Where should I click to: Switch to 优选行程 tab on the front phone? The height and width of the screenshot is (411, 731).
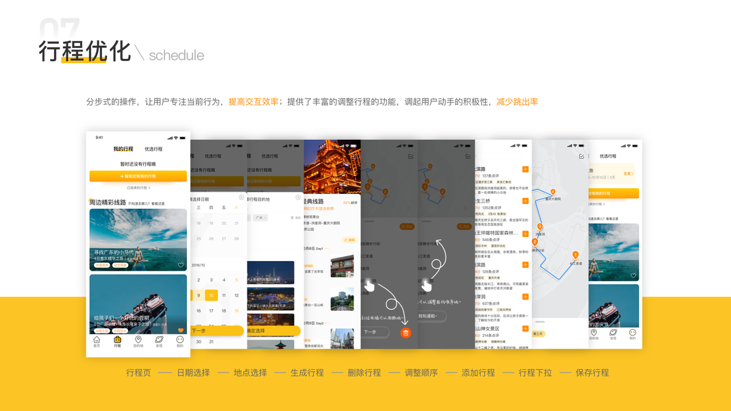153,149
